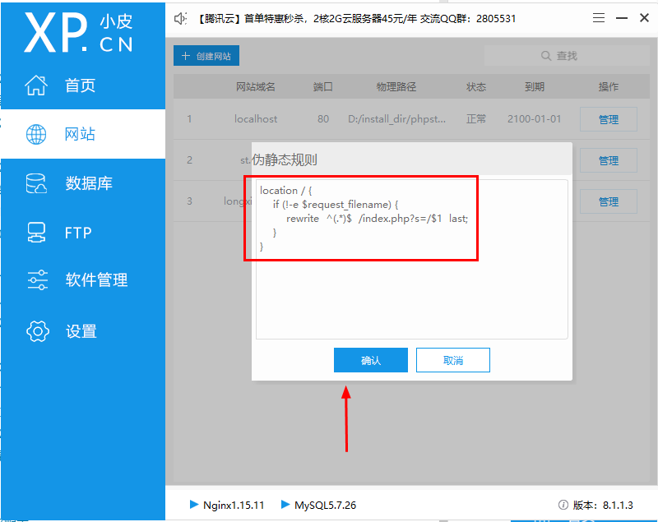Click the 状态 column header
The height and width of the screenshot is (522, 658).
coord(476,87)
